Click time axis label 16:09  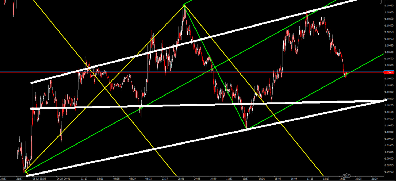click(x=294, y=178)
